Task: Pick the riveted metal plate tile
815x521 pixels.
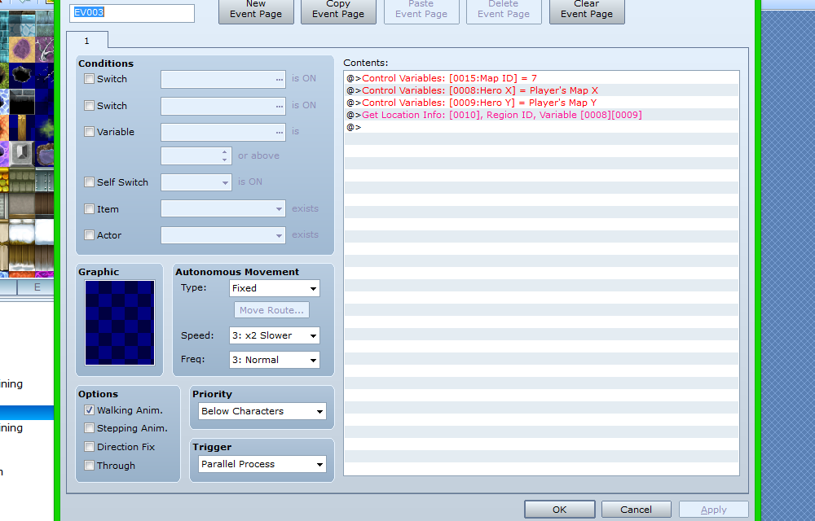Action: (x=46, y=177)
